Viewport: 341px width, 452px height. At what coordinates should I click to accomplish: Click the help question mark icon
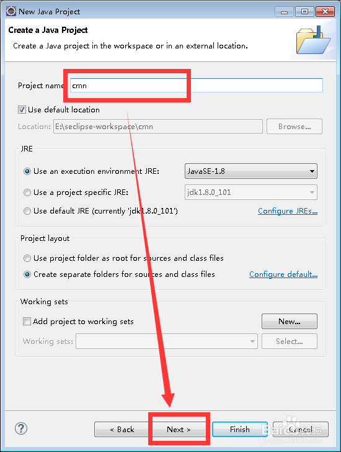[x=21, y=428]
